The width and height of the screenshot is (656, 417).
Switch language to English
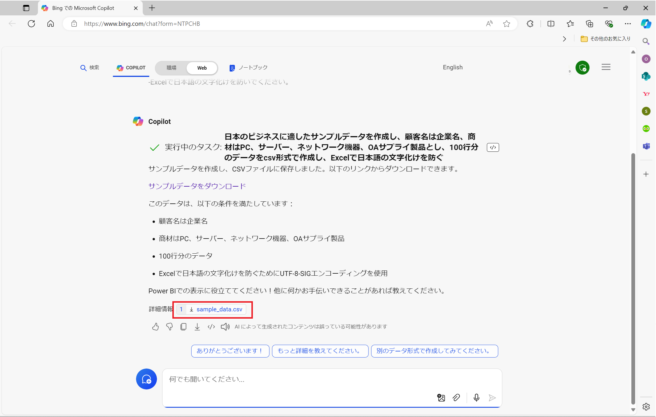pos(453,67)
